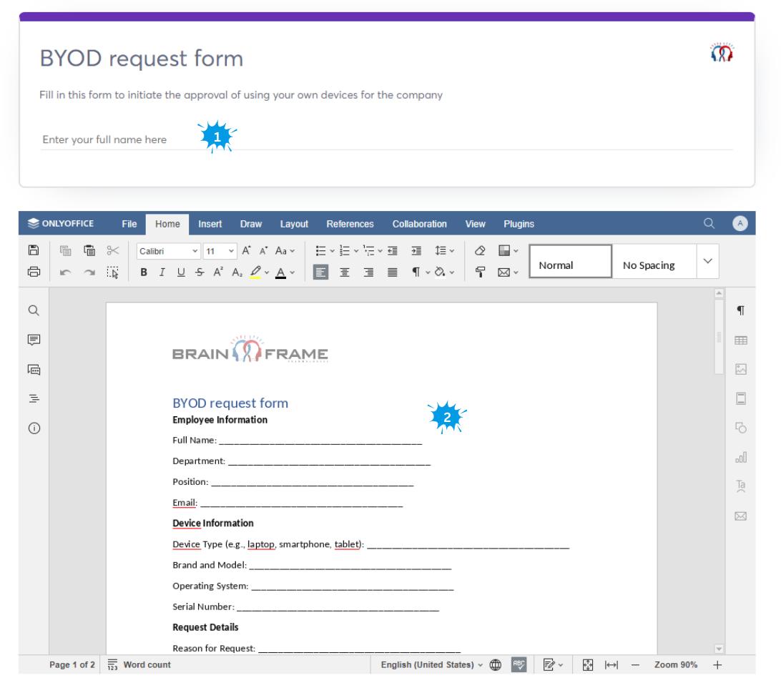Click the Print icon in the toolbar

(x=32, y=272)
